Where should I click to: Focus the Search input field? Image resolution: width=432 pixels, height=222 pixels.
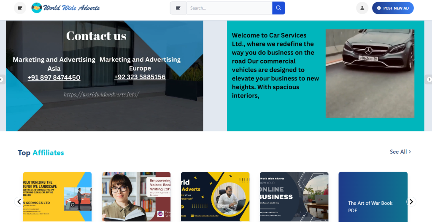click(229, 8)
